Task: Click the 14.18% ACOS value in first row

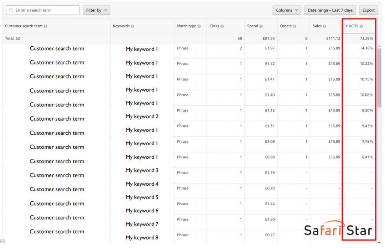Action: [x=366, y=48]
